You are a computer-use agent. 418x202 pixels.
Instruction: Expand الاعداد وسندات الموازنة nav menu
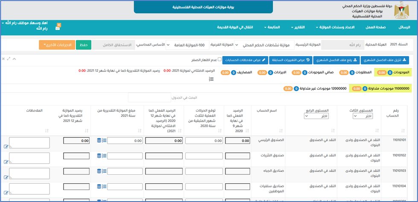[x=335, y=27]
